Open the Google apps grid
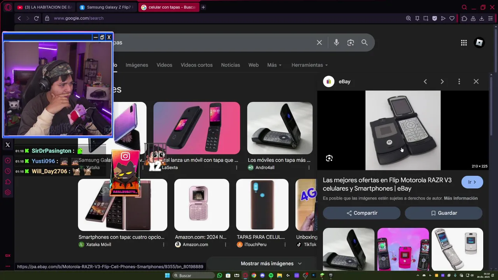The height and width of the screenshot is (280, 498). tap(464, 43)
